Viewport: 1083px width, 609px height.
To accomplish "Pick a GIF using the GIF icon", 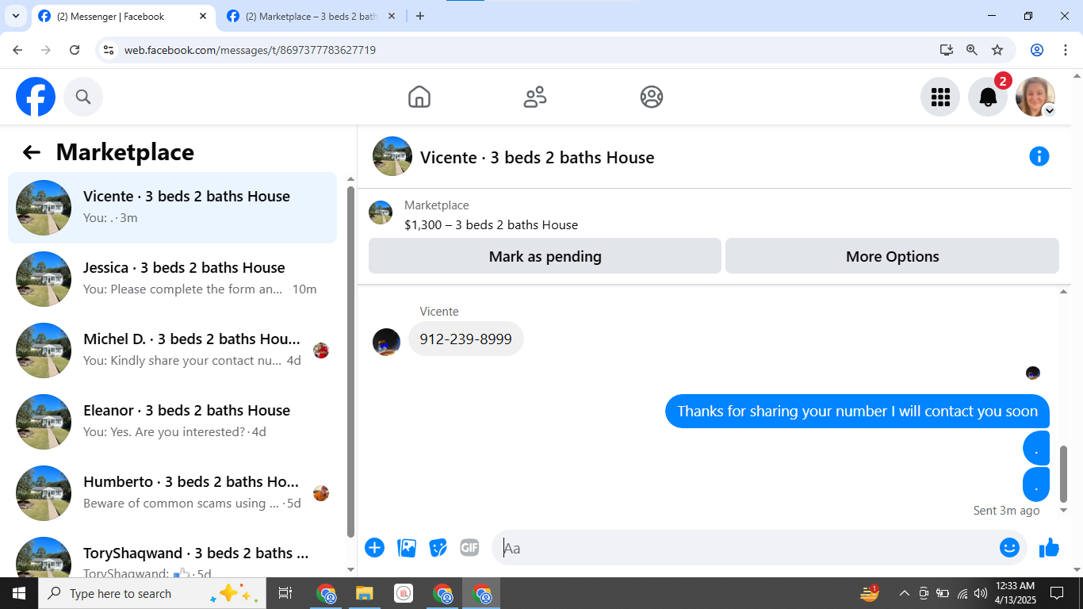I will [x=470, y=547].
